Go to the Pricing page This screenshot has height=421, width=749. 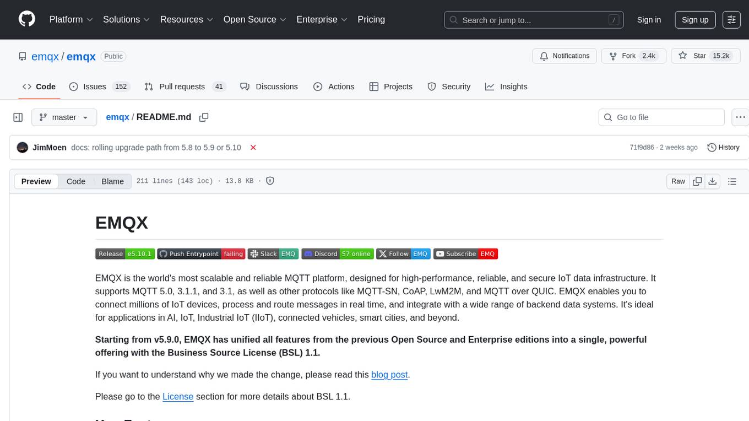(371, 19)
